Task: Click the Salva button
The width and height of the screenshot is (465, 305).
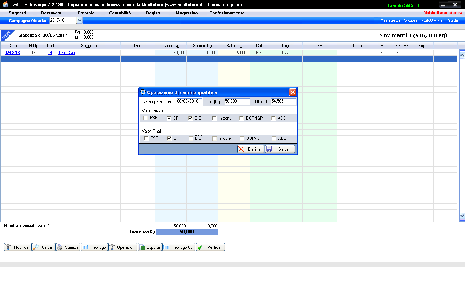Action: coord(280,149)
